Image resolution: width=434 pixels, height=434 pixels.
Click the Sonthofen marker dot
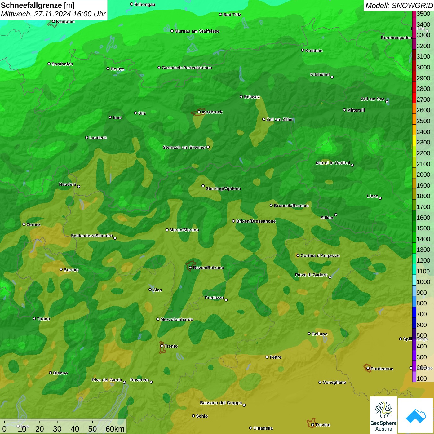[49, 64]
